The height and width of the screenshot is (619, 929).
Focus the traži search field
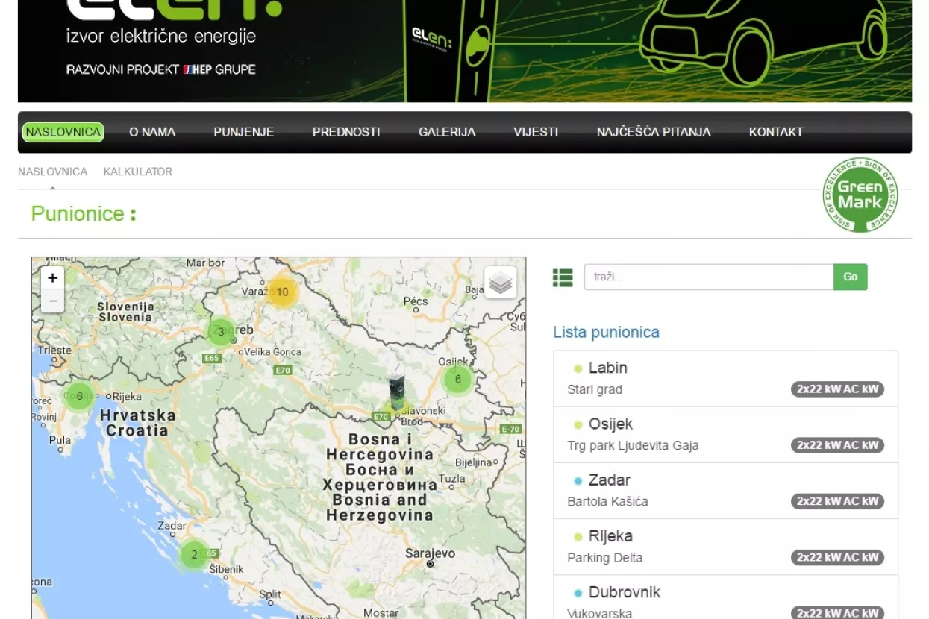tap(708, 277)
